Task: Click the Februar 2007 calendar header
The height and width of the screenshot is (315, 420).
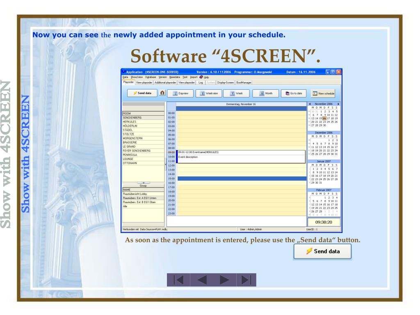Action: (324, 190)
